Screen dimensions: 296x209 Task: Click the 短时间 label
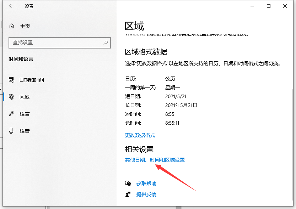(133, 114)
